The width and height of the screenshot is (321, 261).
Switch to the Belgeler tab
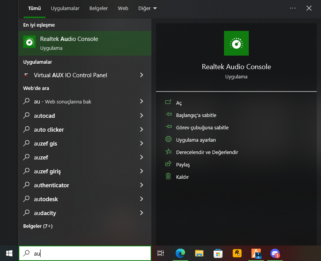[99, 8]
